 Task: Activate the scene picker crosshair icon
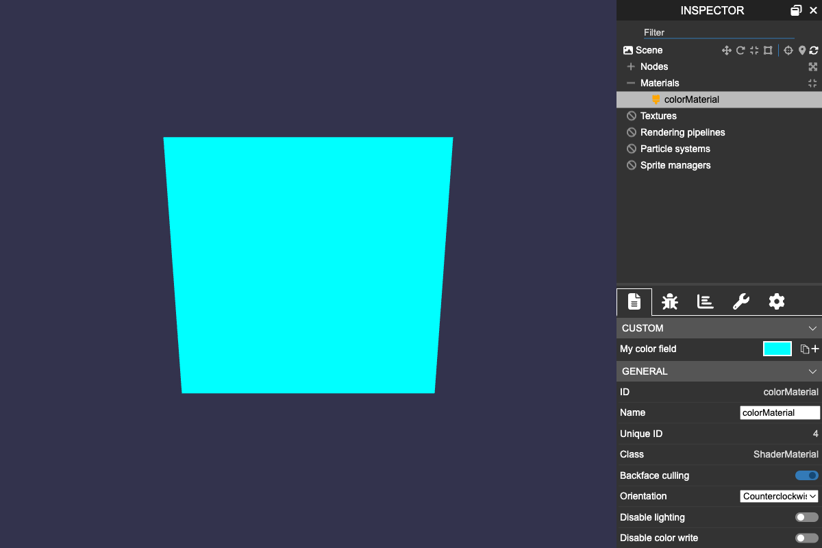tap(788, 50)
